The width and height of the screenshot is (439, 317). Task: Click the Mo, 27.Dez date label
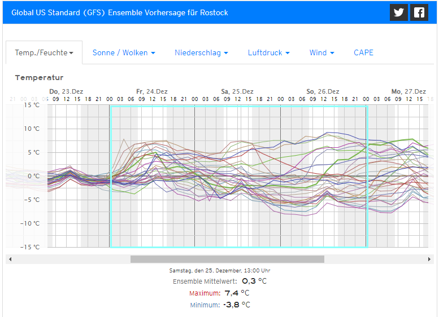(408, 91)
